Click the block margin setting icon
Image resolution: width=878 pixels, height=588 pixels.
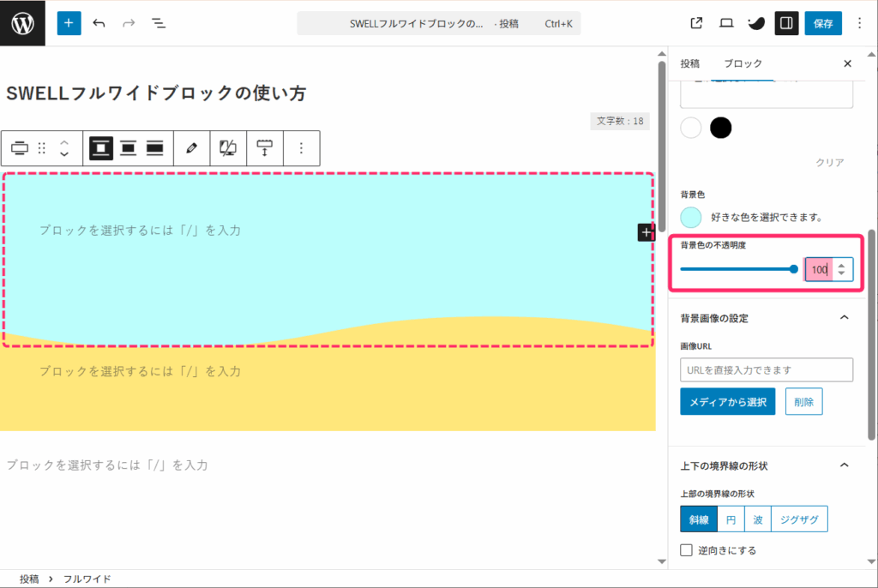[x=264, y=147]
